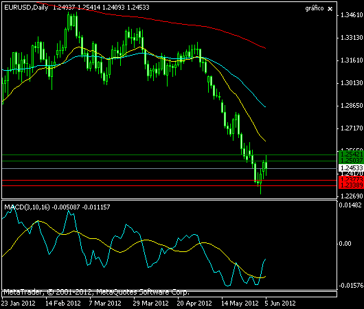
Task: Click the 29 Mar 2012 date label
Action: click(x=150, y=304)
